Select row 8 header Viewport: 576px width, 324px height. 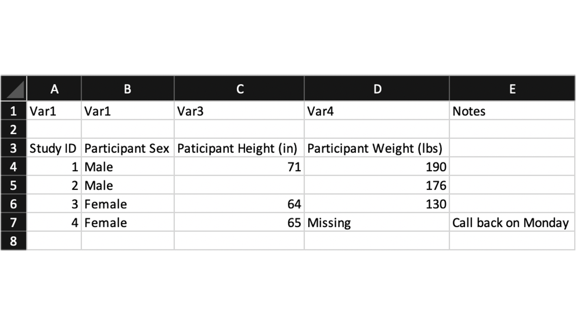pos(14,241)
